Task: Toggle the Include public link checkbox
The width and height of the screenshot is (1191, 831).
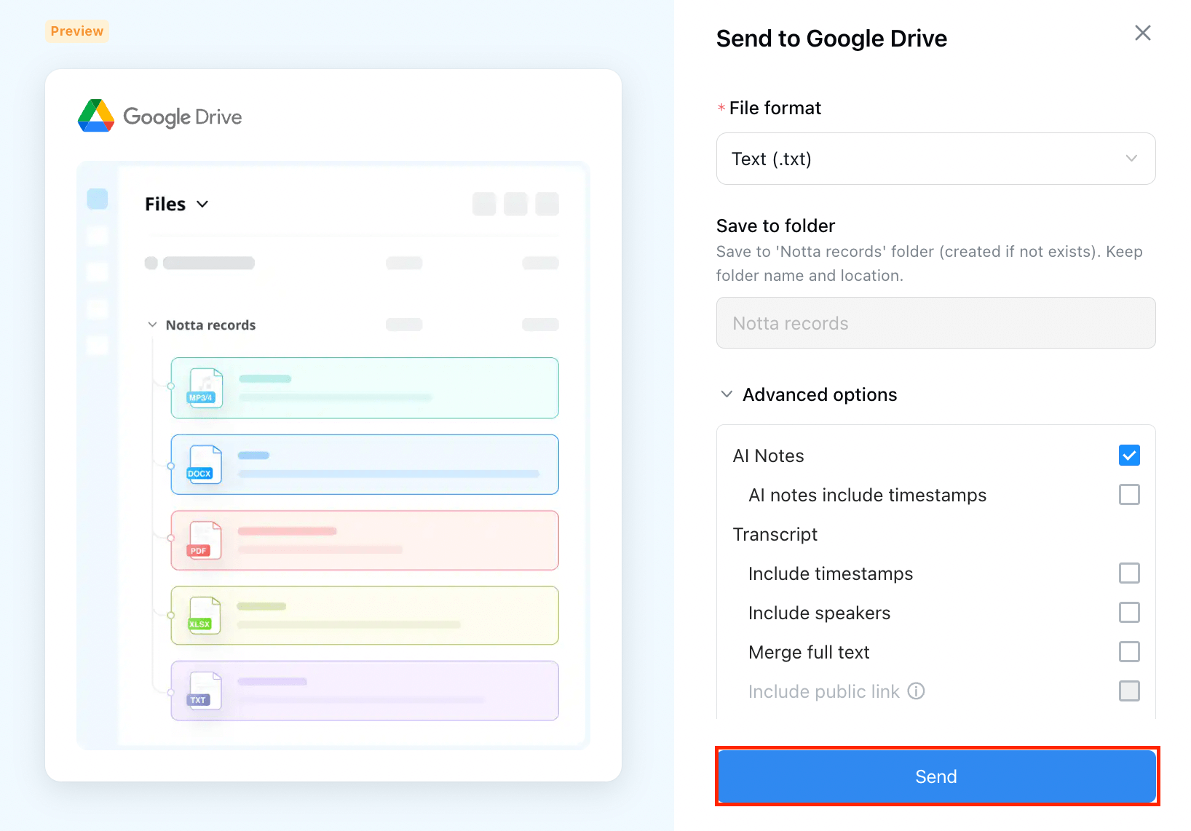Action: click(x=1129, y=691)
